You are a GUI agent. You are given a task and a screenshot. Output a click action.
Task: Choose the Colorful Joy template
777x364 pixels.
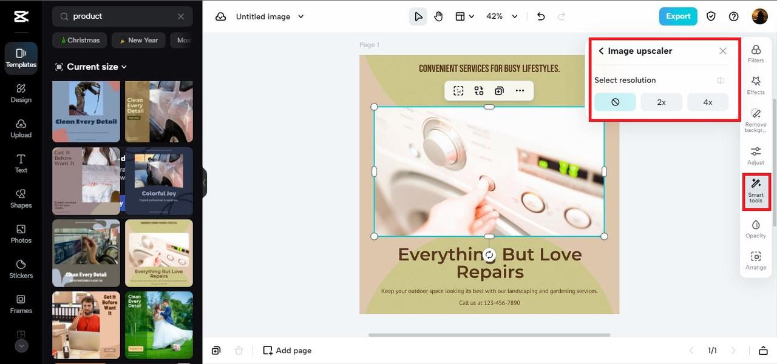(159, 181)
